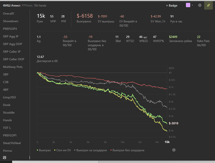This screenshot has width=215, height=163.
Task: Click the 47 WWSF% stat
Action: pyautogui.click(x=158, y=39)
